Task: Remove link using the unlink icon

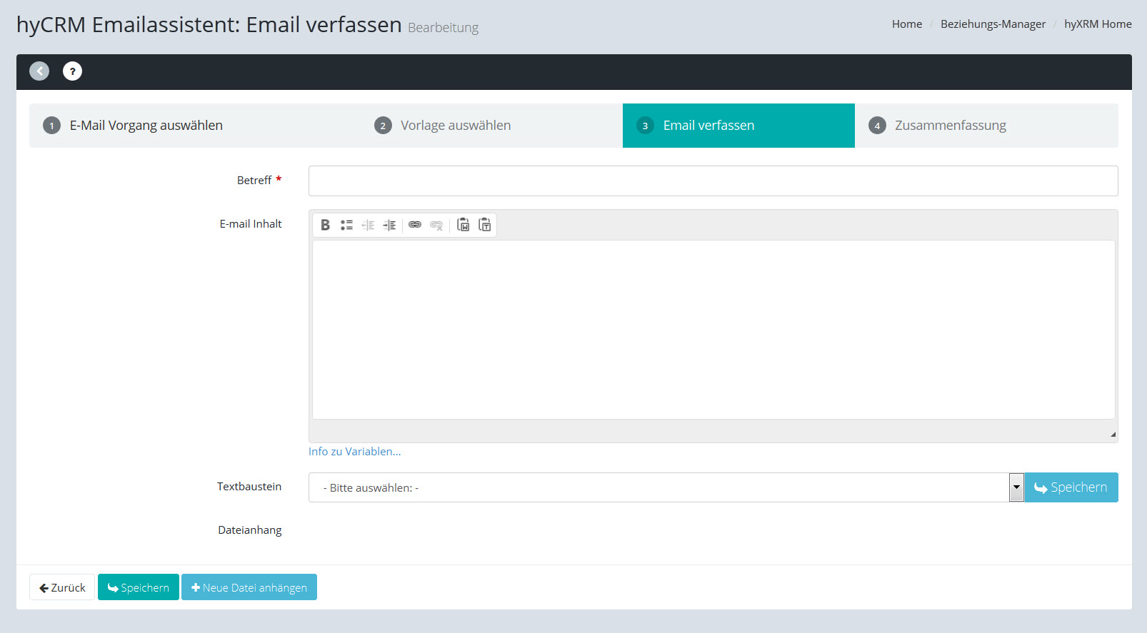Action: coord(436,225)
